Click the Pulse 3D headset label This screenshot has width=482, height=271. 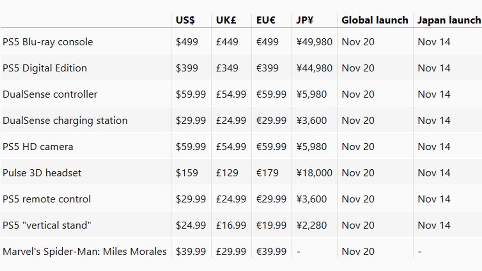coord(42,173)
